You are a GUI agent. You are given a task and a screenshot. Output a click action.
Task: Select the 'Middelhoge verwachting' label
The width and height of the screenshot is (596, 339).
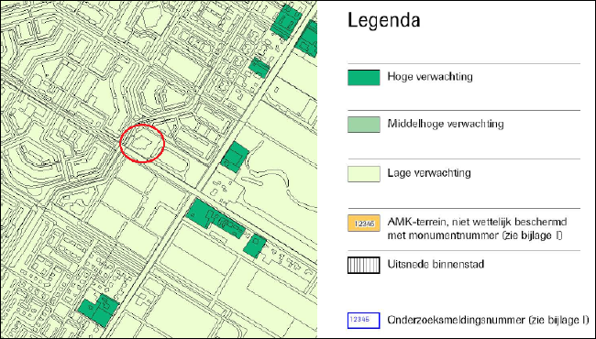[446, 124]
